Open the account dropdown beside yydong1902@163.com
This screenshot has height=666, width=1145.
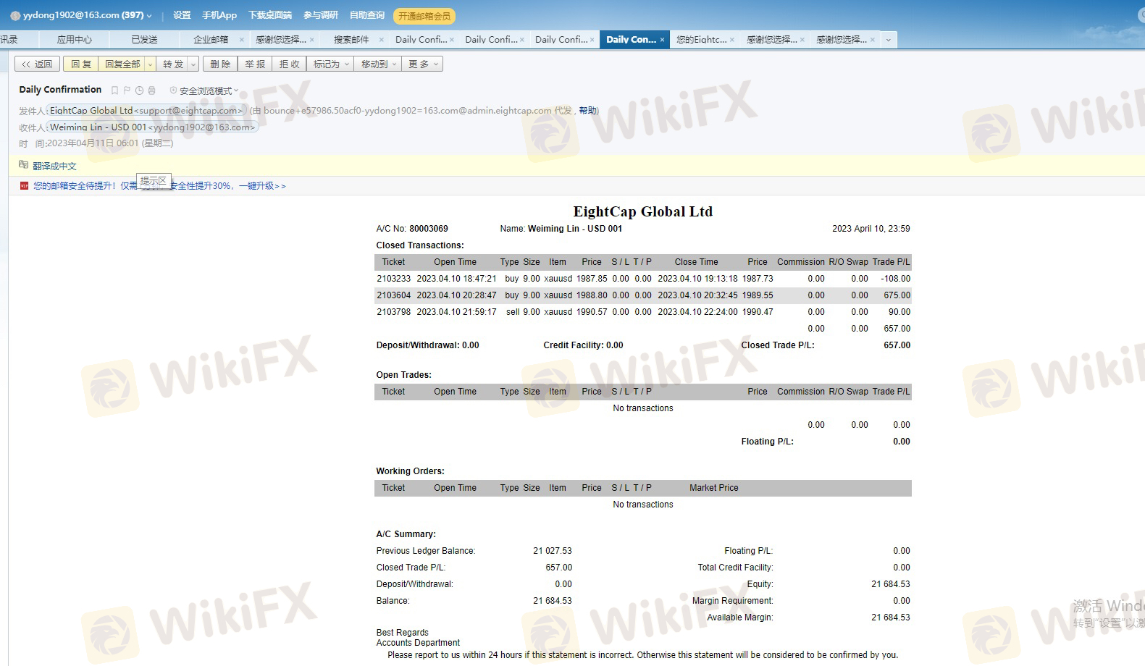click(x=149, y=16)
